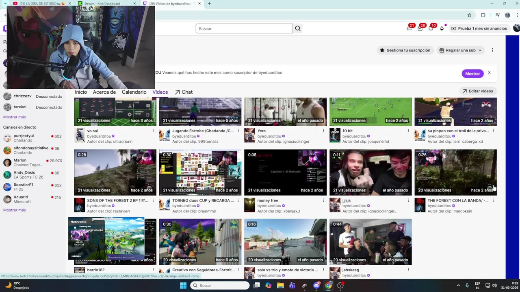Viewport: 520px width, 292px height.
Task: Click 'Editar vídeos' button
Action: [x=478, y=91]
